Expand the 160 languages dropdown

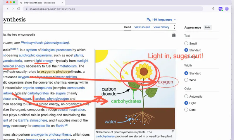[161, 20]
